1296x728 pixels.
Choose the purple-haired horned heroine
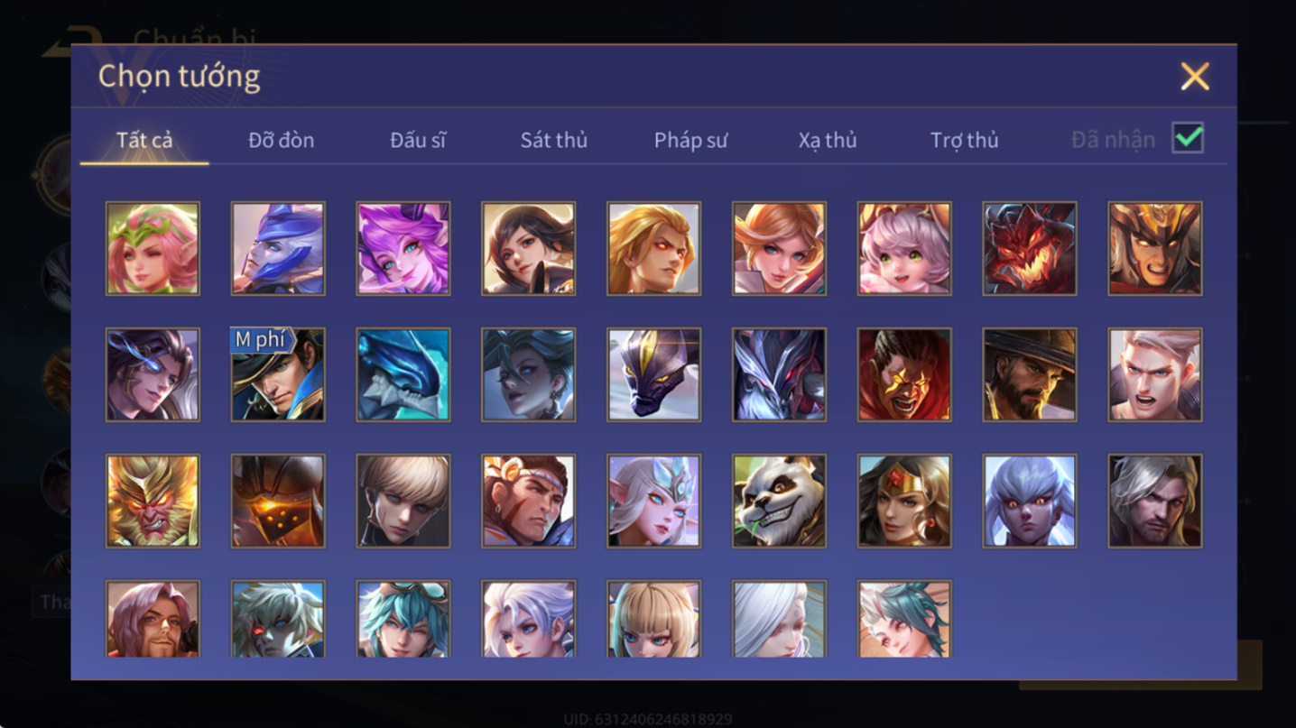(403, 248)
